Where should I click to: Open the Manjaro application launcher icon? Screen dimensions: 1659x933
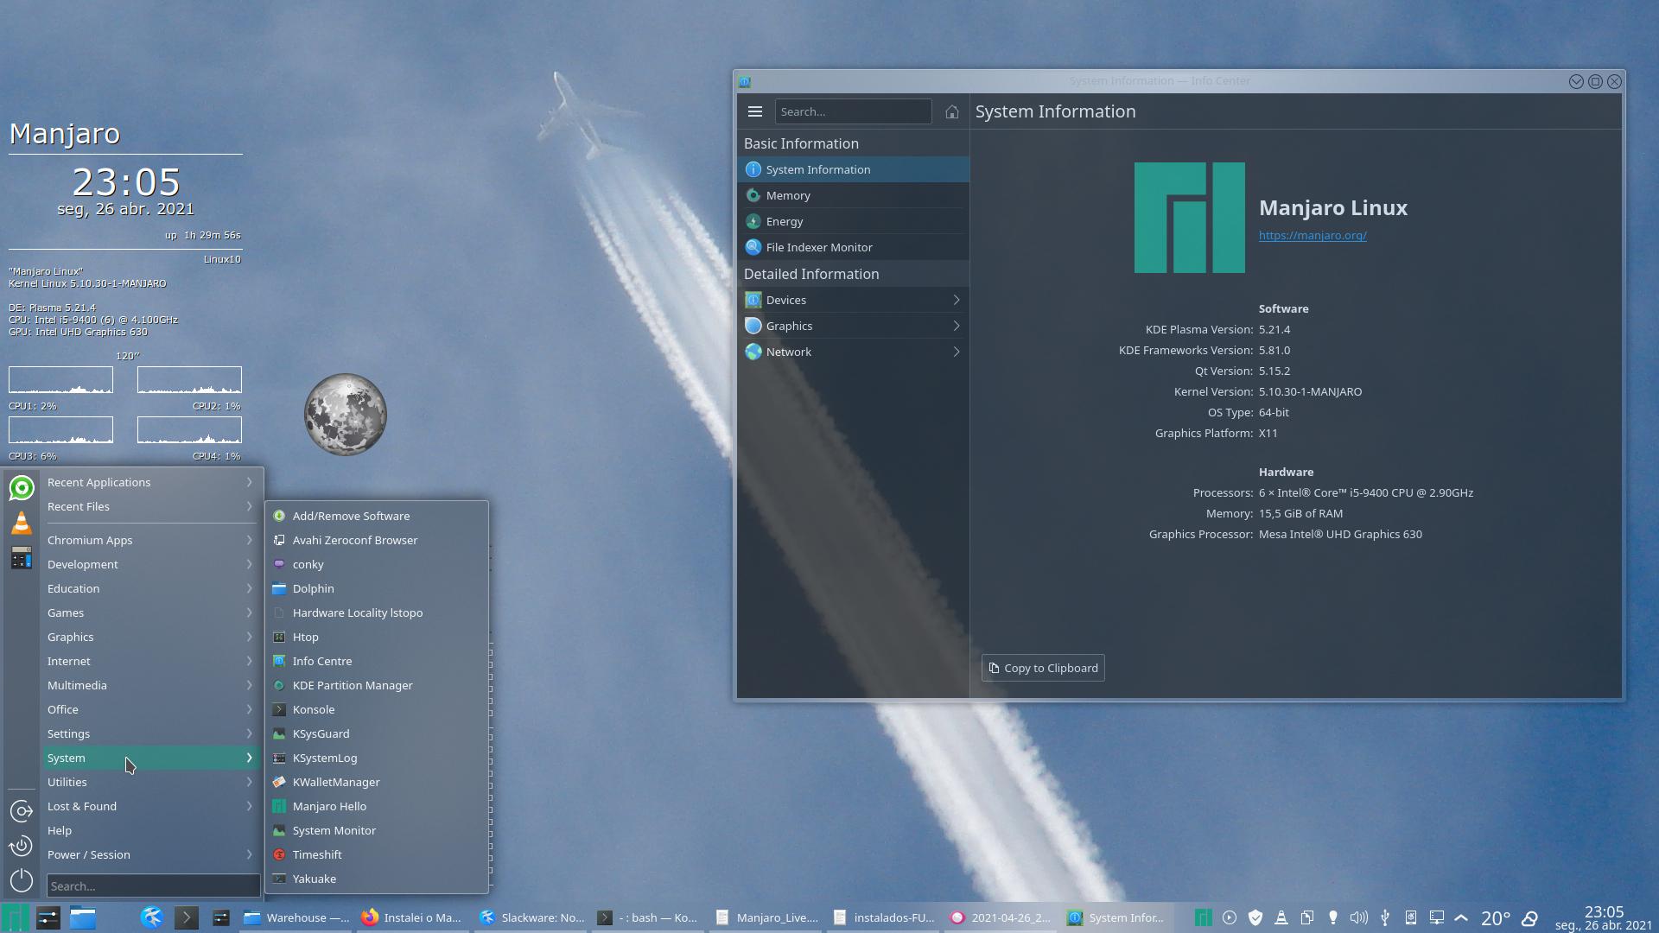tap(16, 917)
